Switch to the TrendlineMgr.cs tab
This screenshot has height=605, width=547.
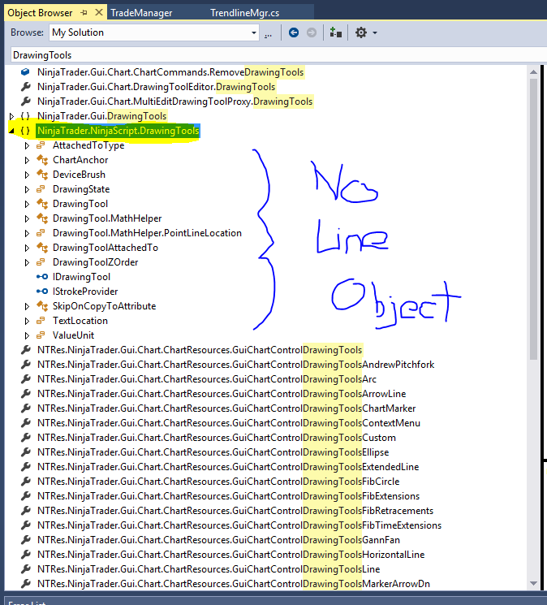pyautogui.click(x=245, y=13)
